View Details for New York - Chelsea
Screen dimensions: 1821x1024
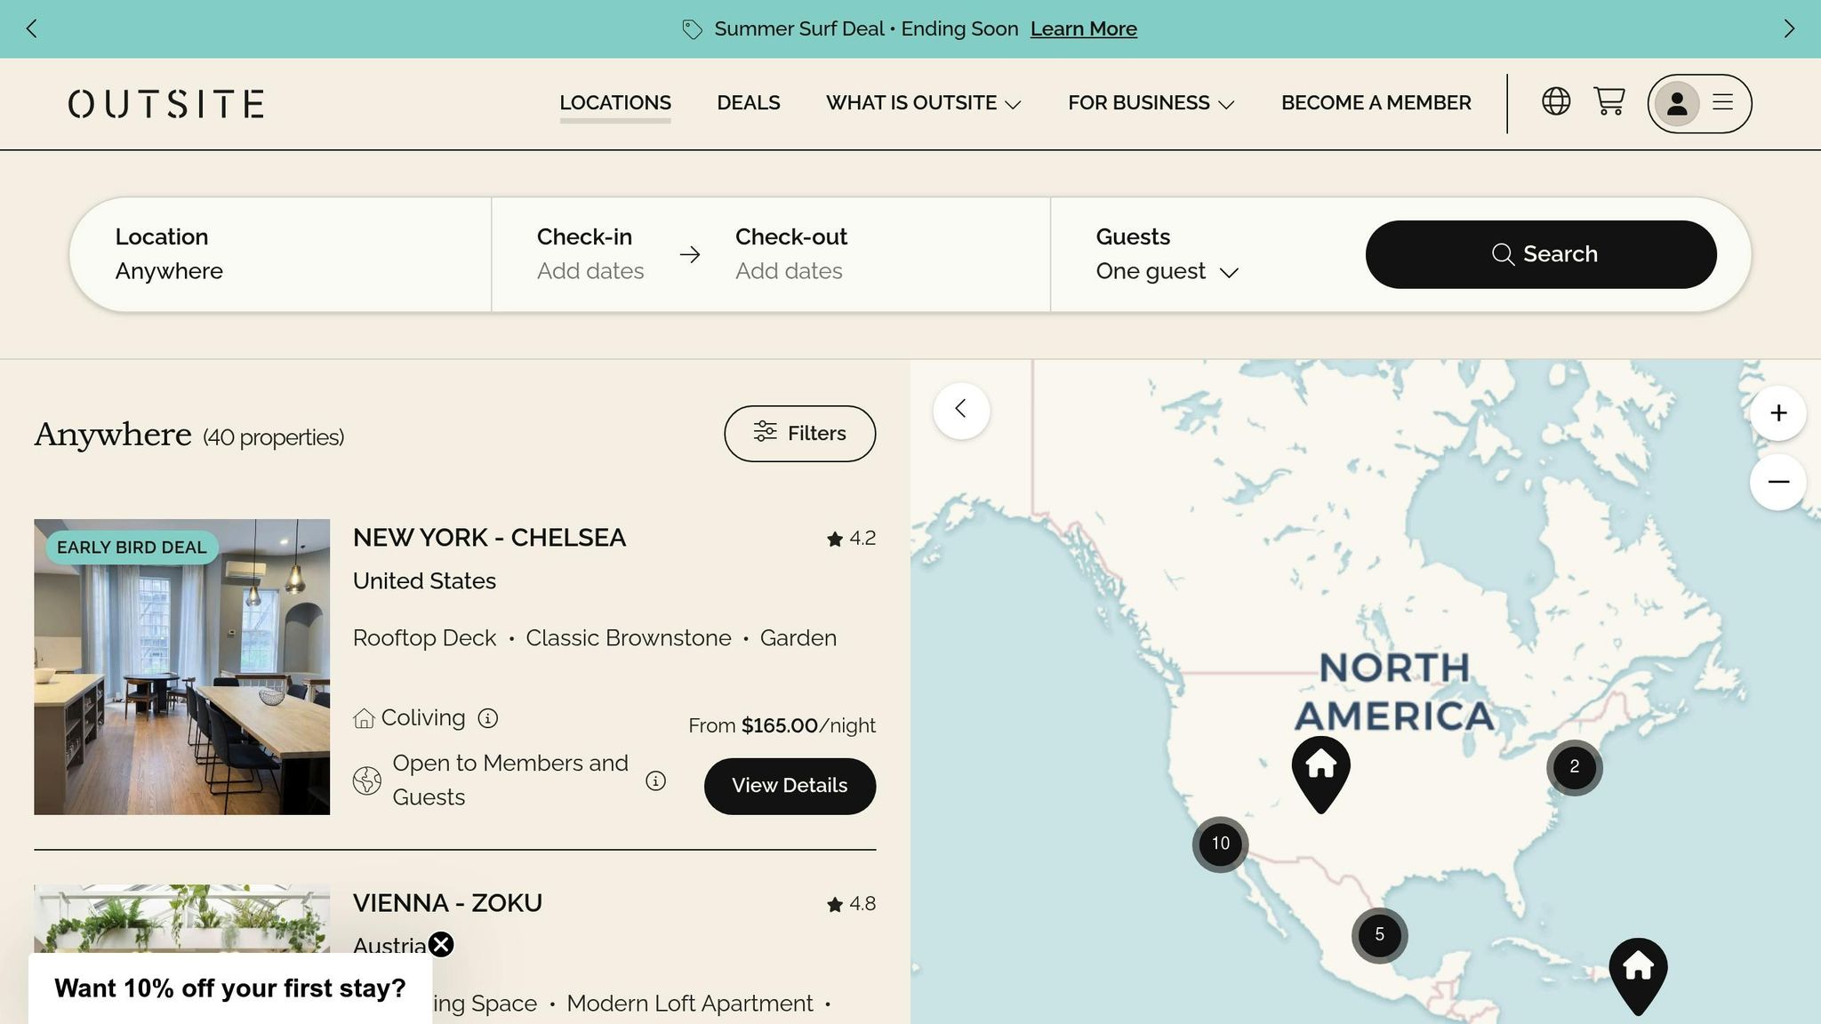click(790, 786)
